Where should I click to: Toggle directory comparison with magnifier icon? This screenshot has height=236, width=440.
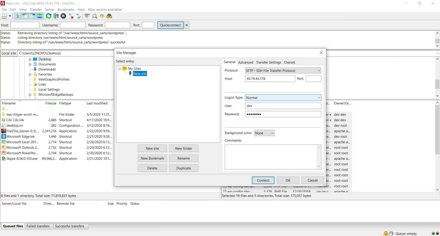(x=95, y=16)
